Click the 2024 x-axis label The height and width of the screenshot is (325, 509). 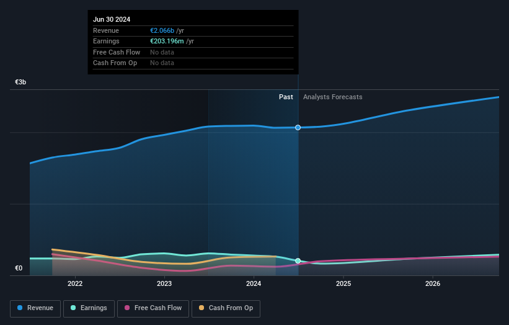[x=254, y=284]
